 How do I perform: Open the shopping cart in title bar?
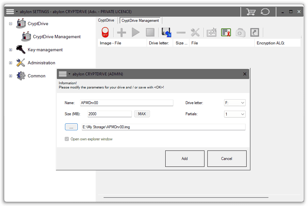pos(251,12)
